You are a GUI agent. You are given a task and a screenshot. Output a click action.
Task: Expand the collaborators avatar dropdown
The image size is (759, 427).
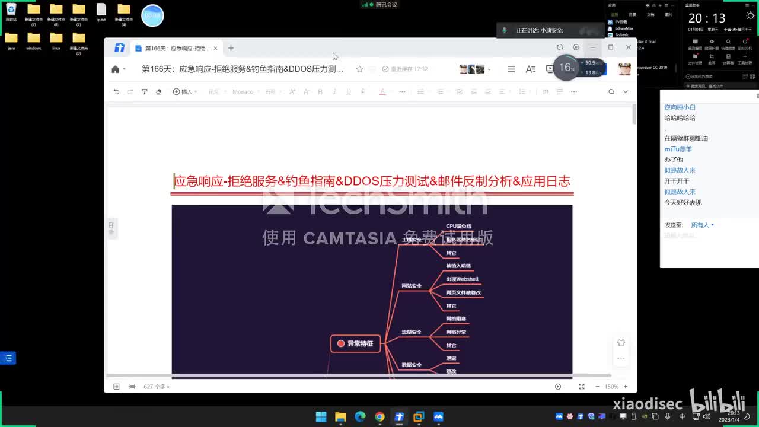click(489, 70)
